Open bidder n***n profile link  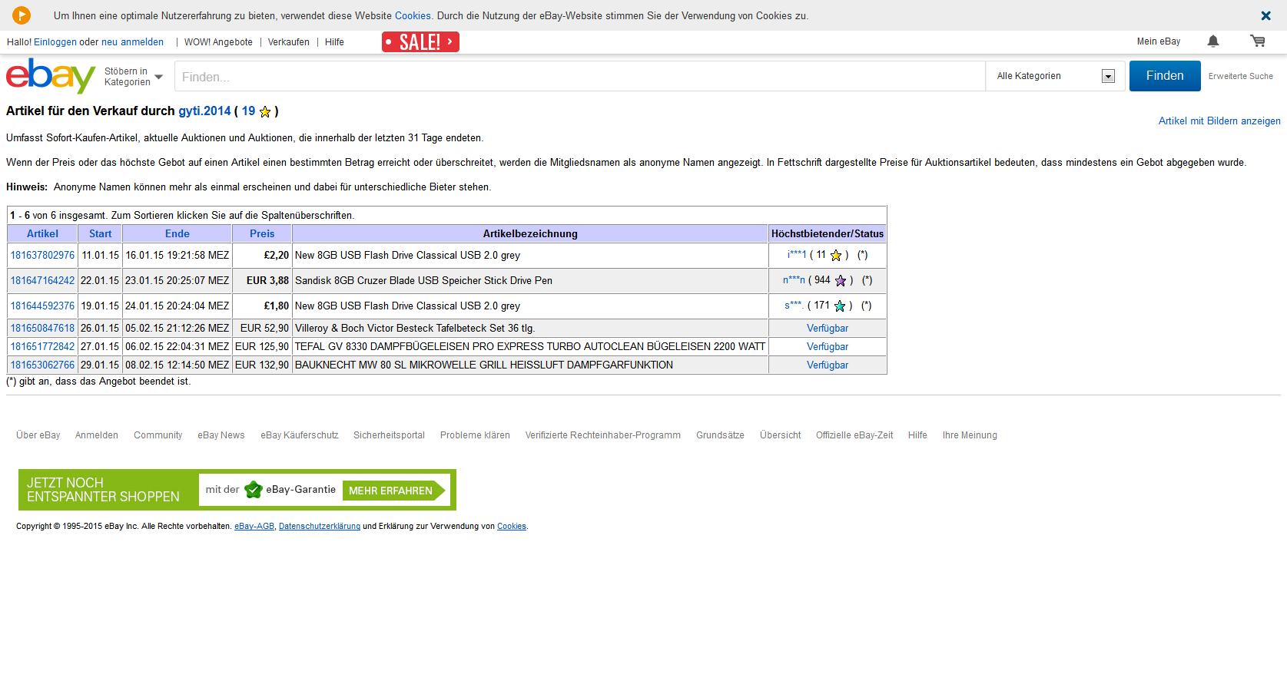(794, 280)
